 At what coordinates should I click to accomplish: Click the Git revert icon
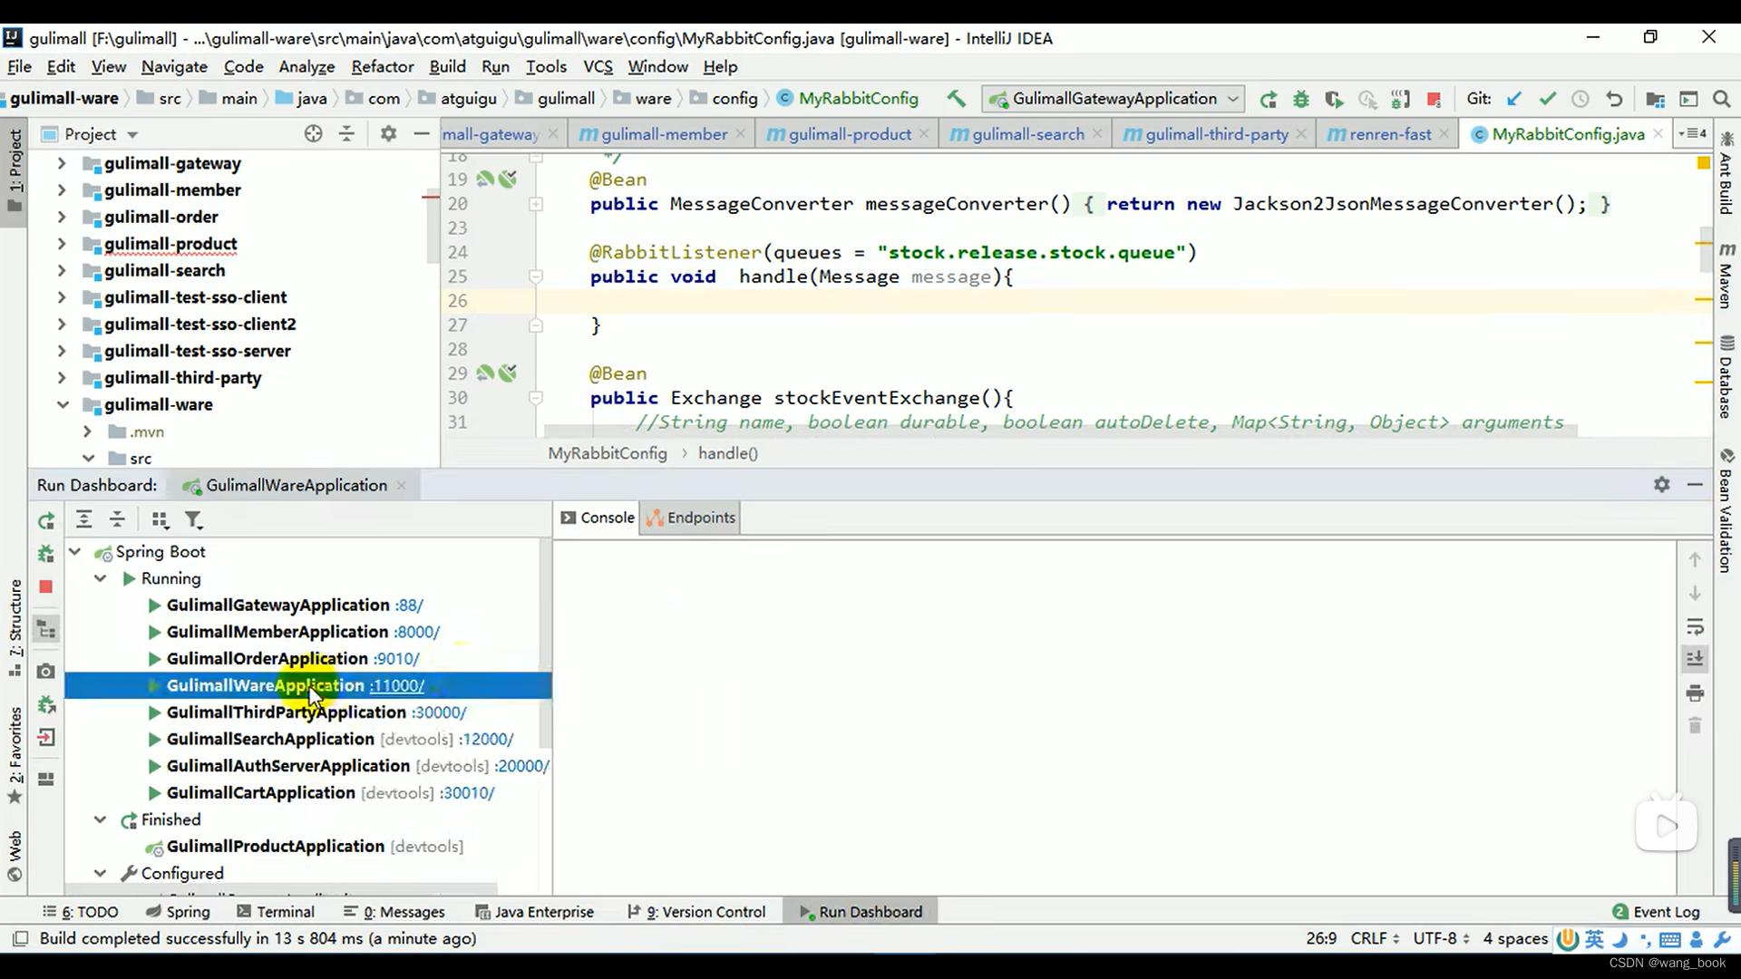pos(1614,99)
